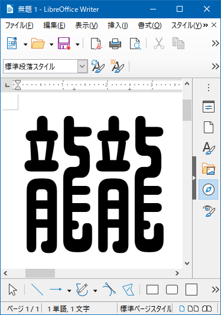This screenshot has height=315, width=221.
Task: Open the 書式(O) menu
Action: 150,25
